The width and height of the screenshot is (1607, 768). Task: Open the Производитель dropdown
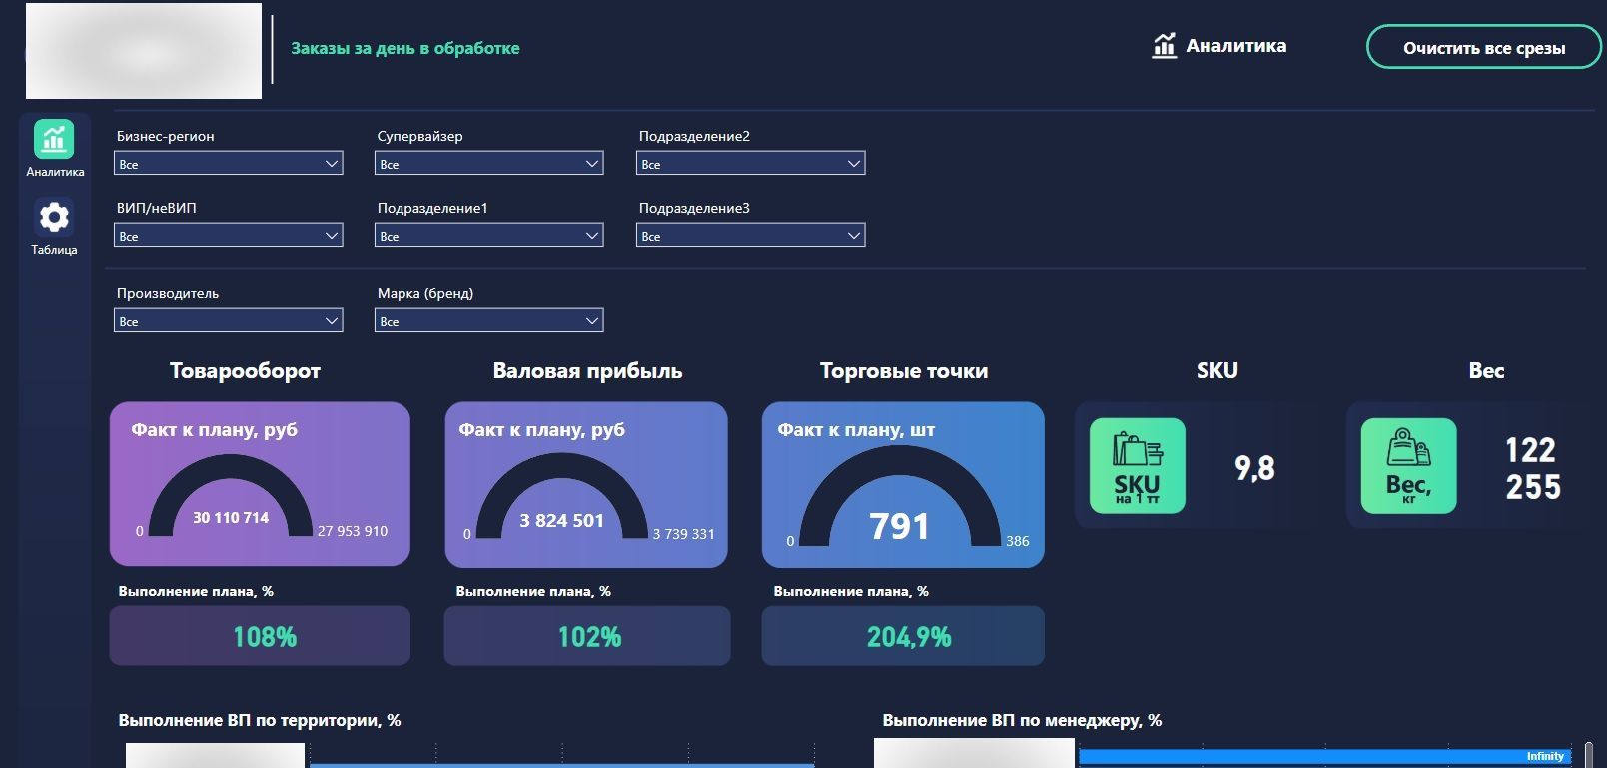(229, 321)
